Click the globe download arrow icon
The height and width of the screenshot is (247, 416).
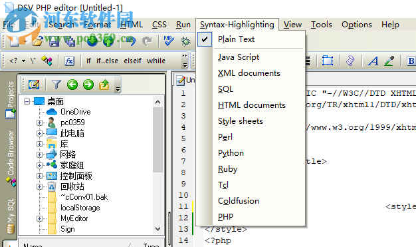point(92,41)
